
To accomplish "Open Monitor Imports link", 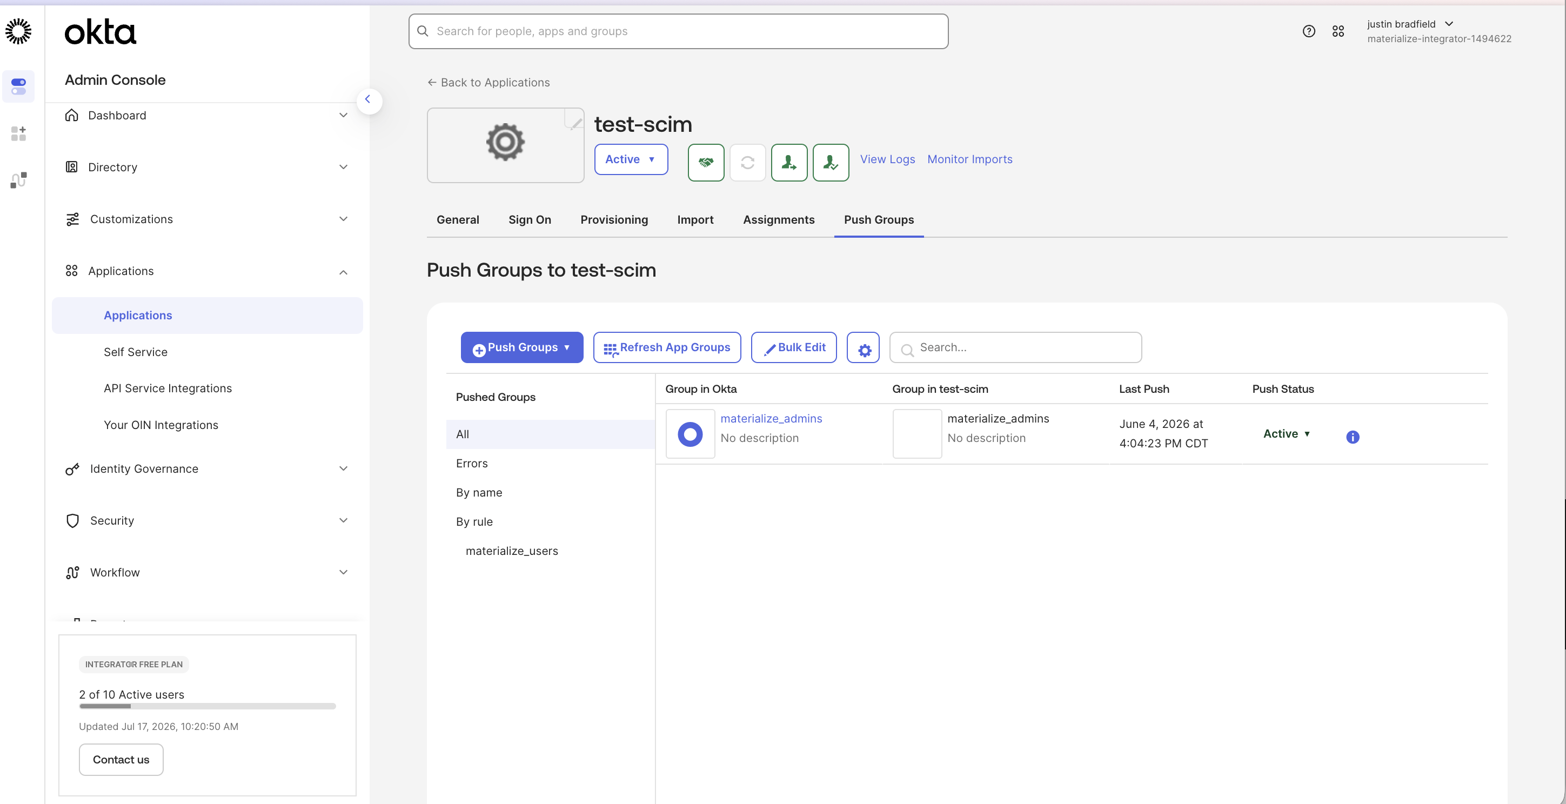I will (x=969, y=159).
